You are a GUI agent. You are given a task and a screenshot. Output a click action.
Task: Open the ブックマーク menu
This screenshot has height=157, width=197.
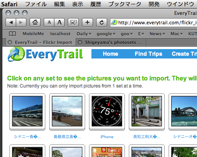[125, 4]
